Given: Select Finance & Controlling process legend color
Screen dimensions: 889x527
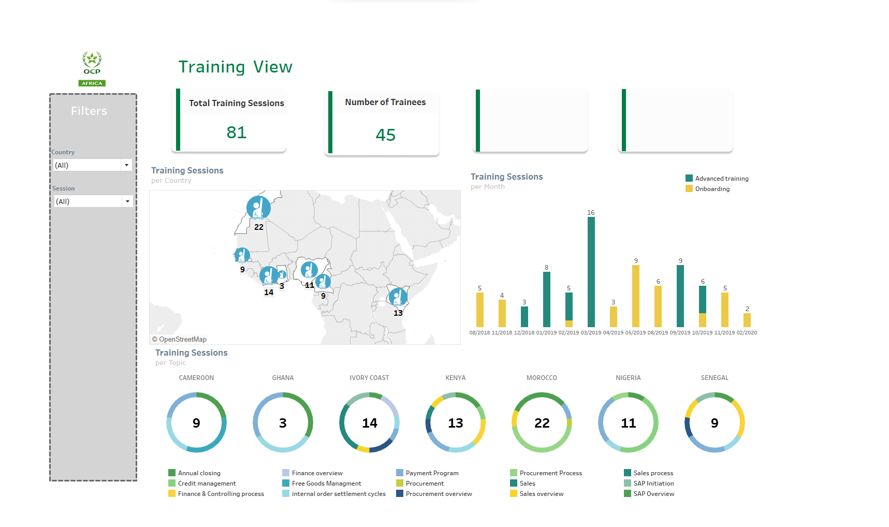Looking at the screenshot, I should 172,493.
